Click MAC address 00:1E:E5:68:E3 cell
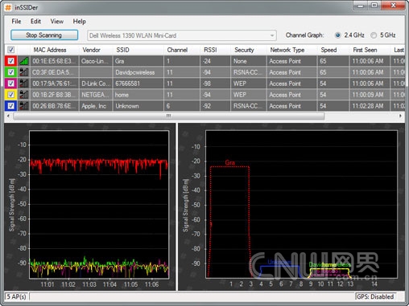 55,61
